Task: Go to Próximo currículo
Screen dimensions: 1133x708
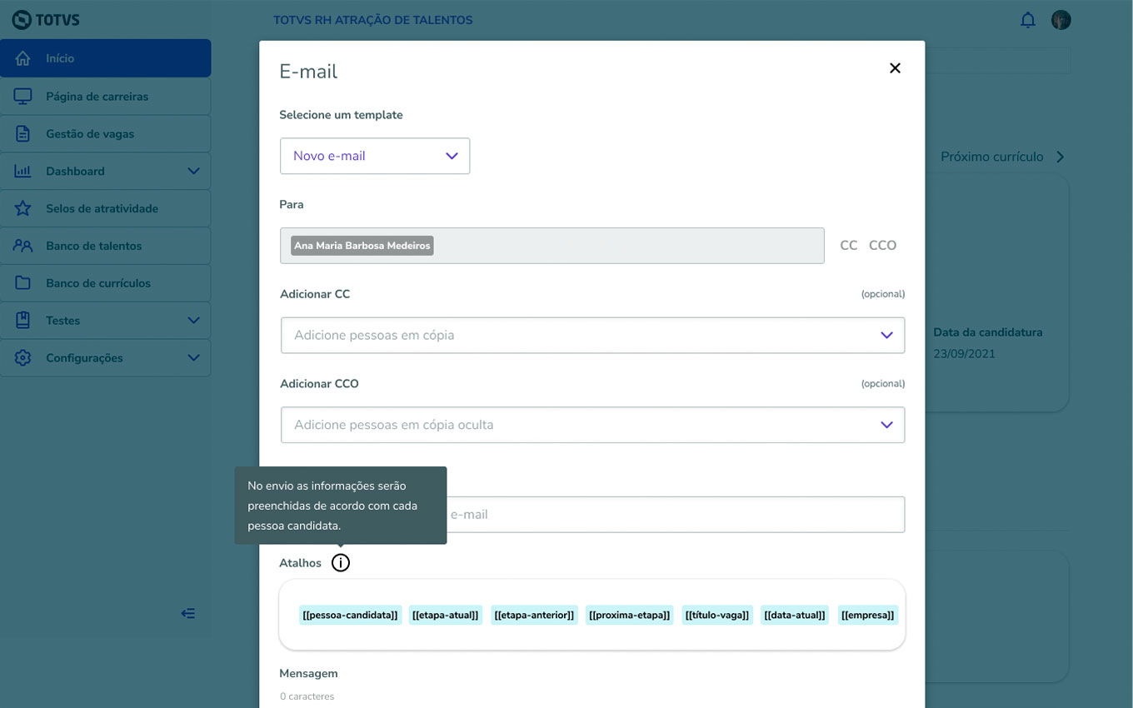Action: point(1001,157)
